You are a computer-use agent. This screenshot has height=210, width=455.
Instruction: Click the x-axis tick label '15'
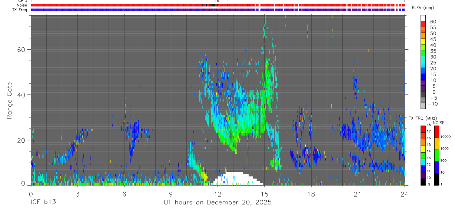[x=264, y=194]
